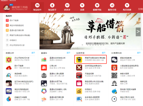
Task: Click the 黑搜开发器 ninja icon
Action: 79,60
